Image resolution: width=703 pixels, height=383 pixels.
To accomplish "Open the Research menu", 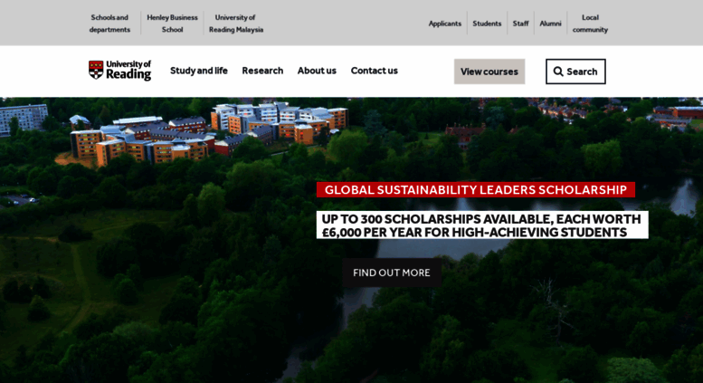I will (262, 71).
